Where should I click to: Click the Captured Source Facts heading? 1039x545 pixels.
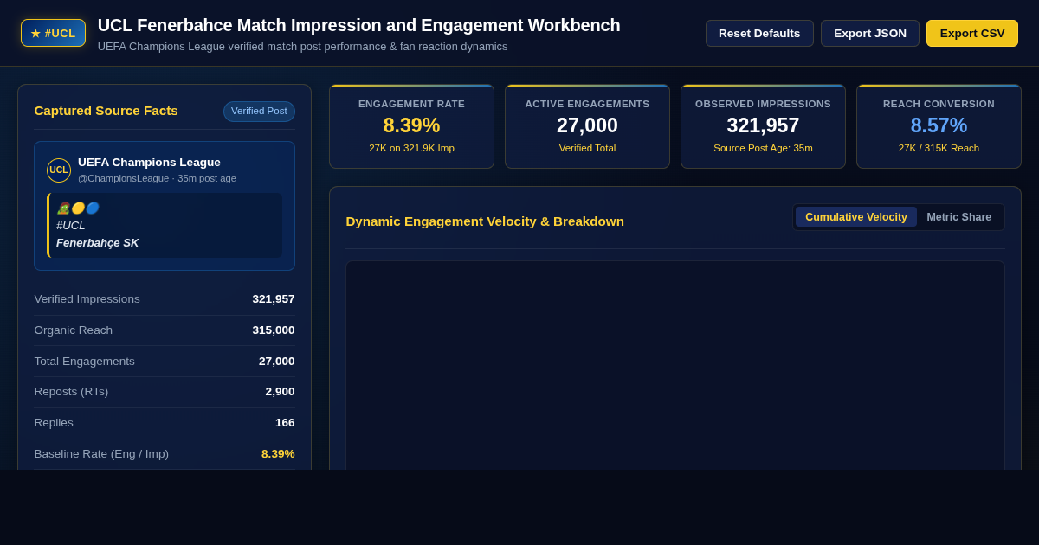click(106, 111)
